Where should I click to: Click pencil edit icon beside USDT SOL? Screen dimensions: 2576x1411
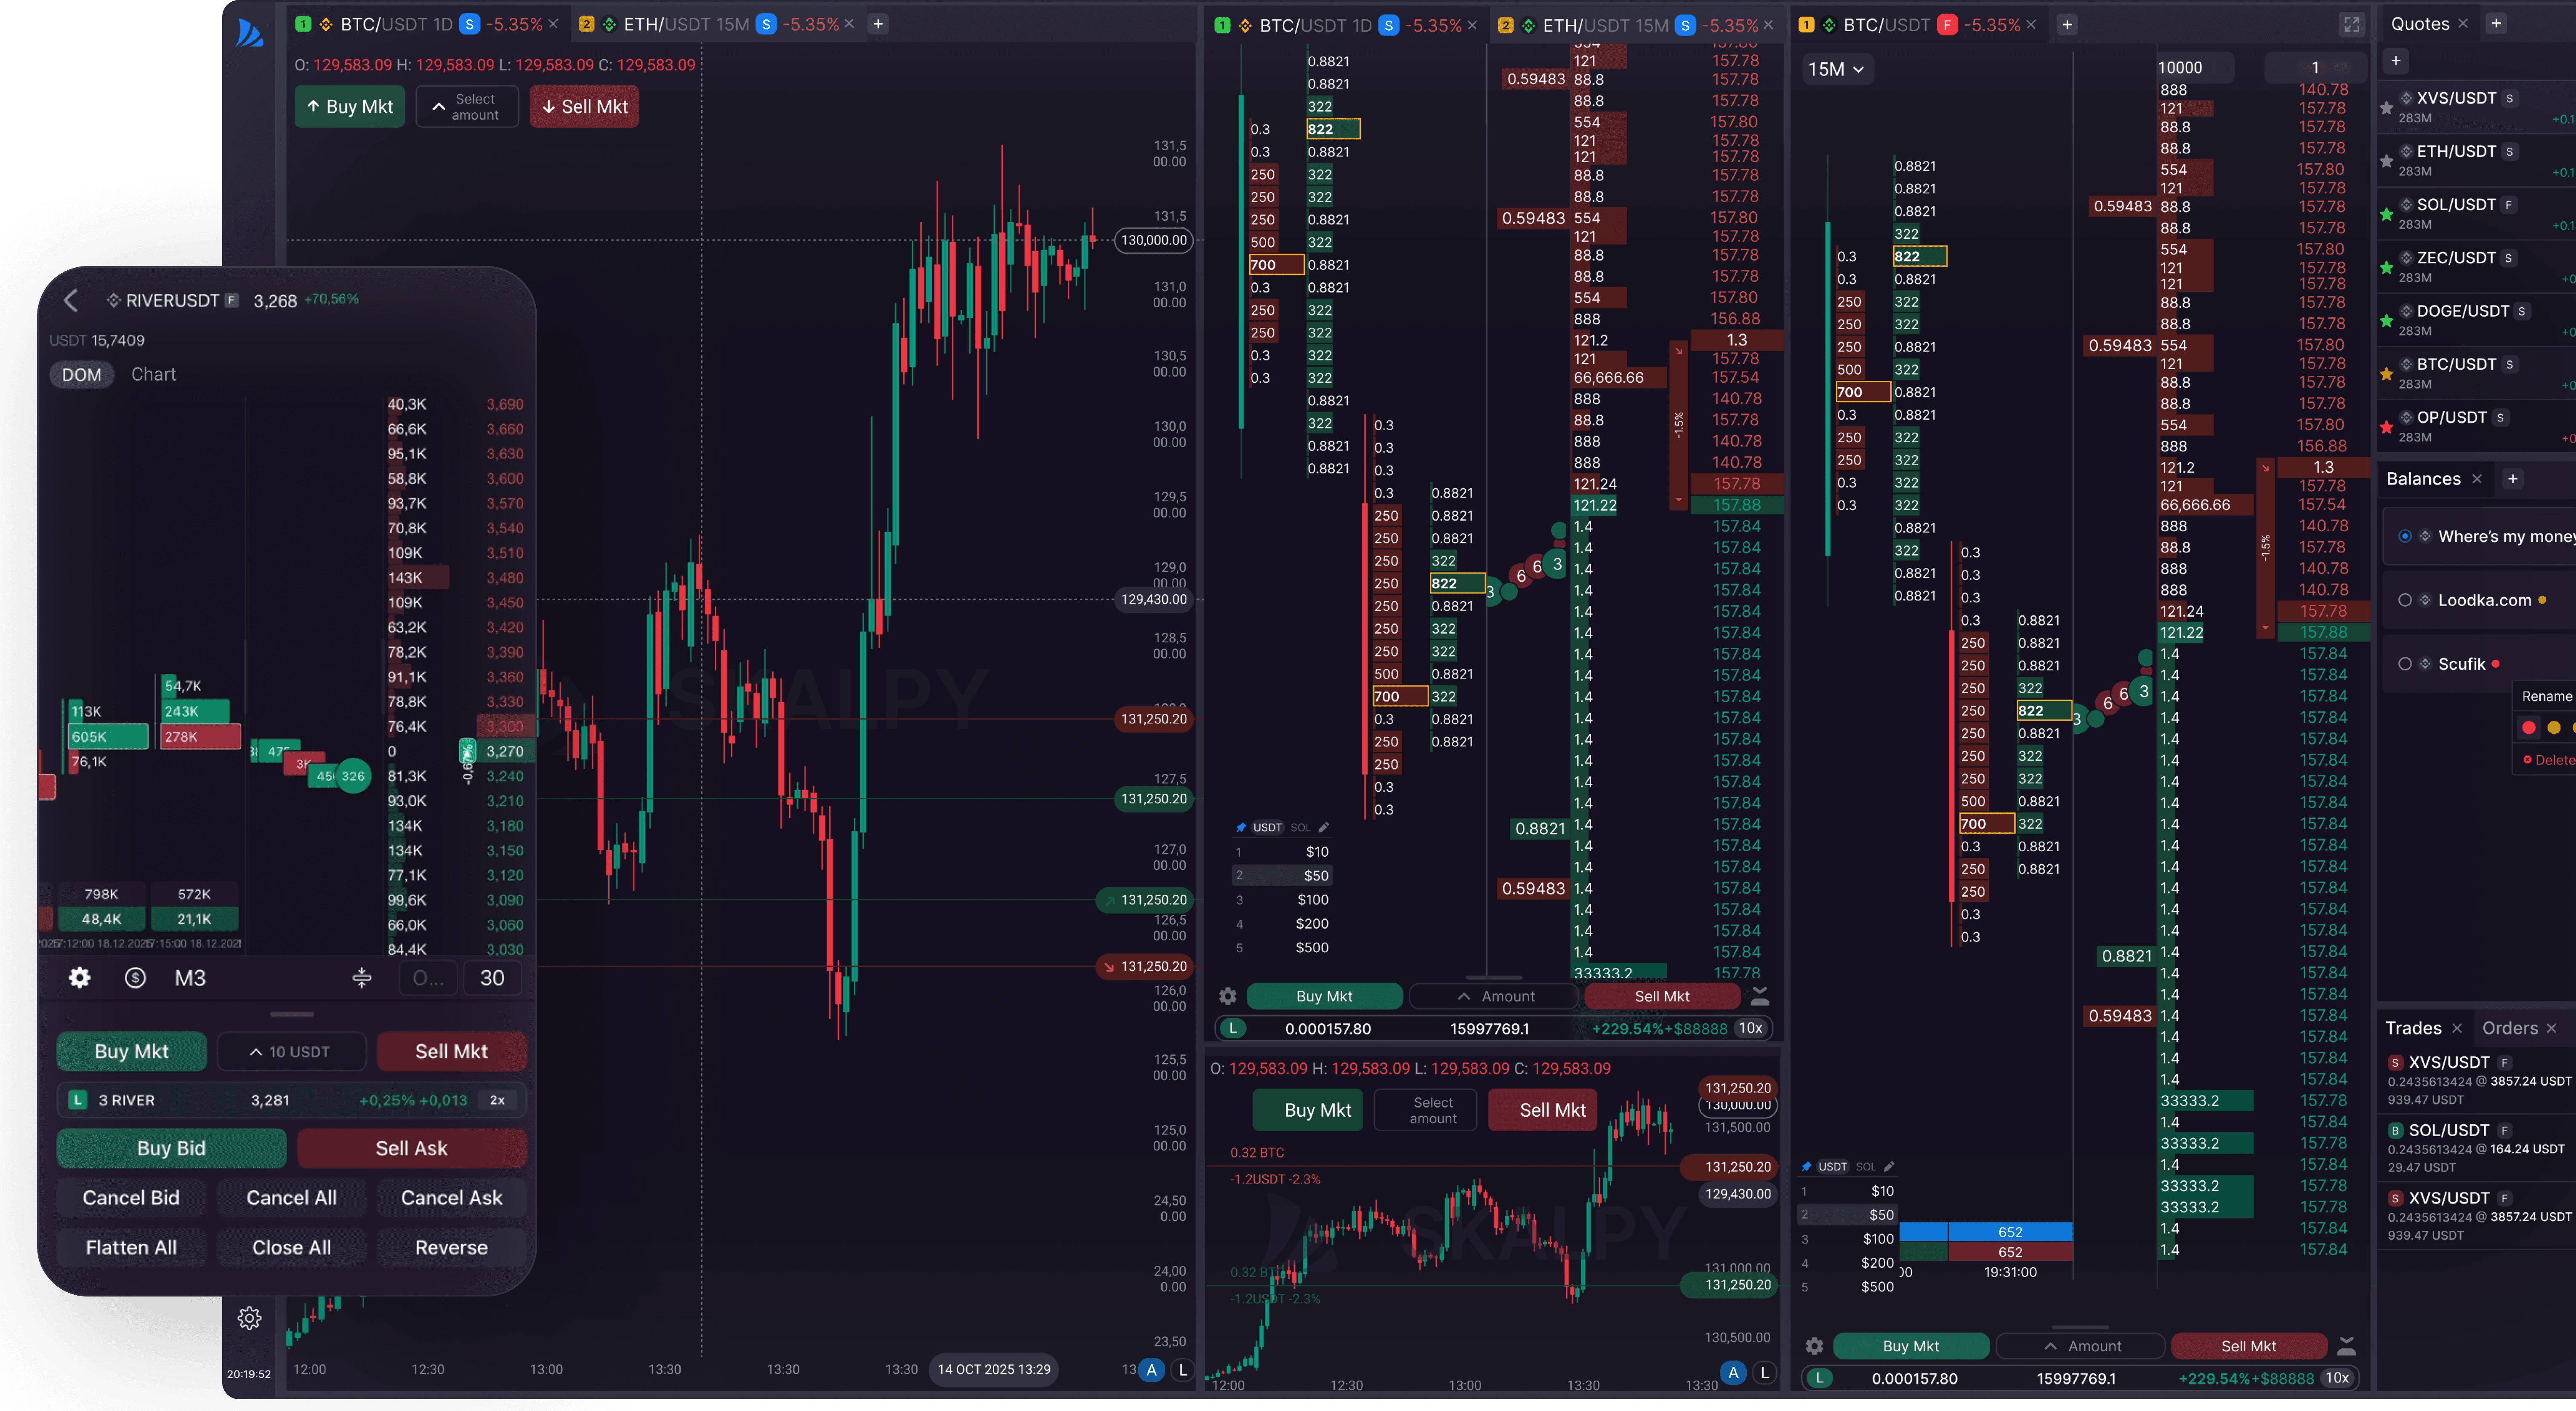(1324, 827)
